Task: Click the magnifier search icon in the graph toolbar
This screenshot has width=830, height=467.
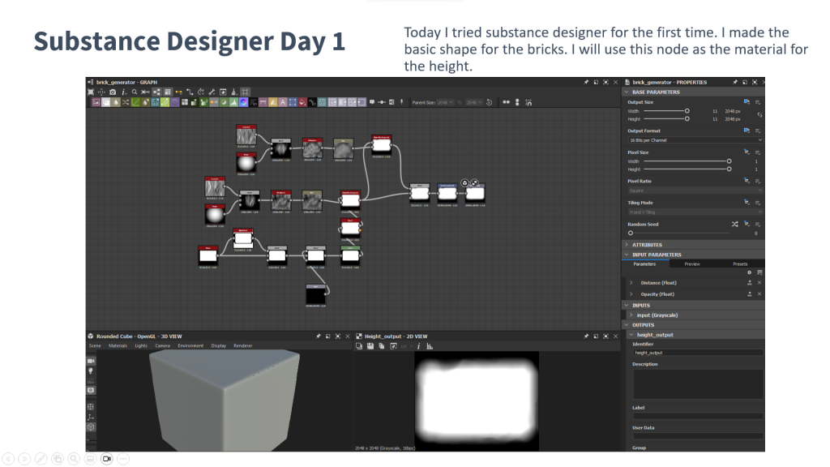Action: [x=135, y=92]
